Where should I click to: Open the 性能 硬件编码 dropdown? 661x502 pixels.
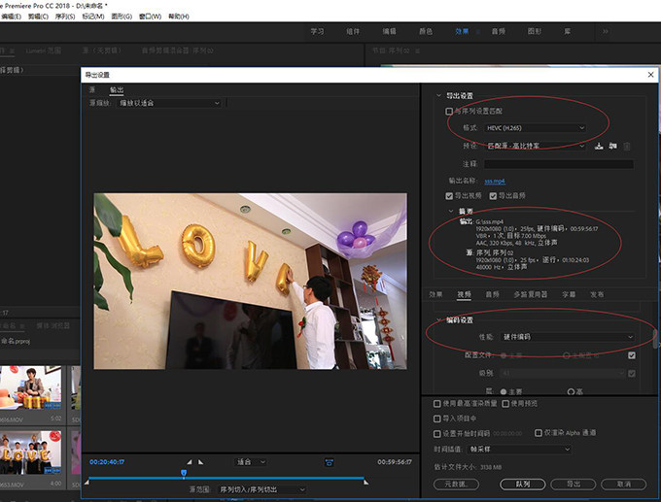[568, 337]
